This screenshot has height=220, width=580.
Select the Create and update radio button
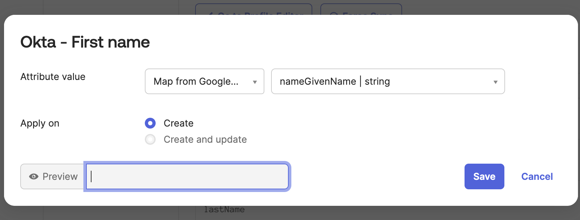click(150, 139)
